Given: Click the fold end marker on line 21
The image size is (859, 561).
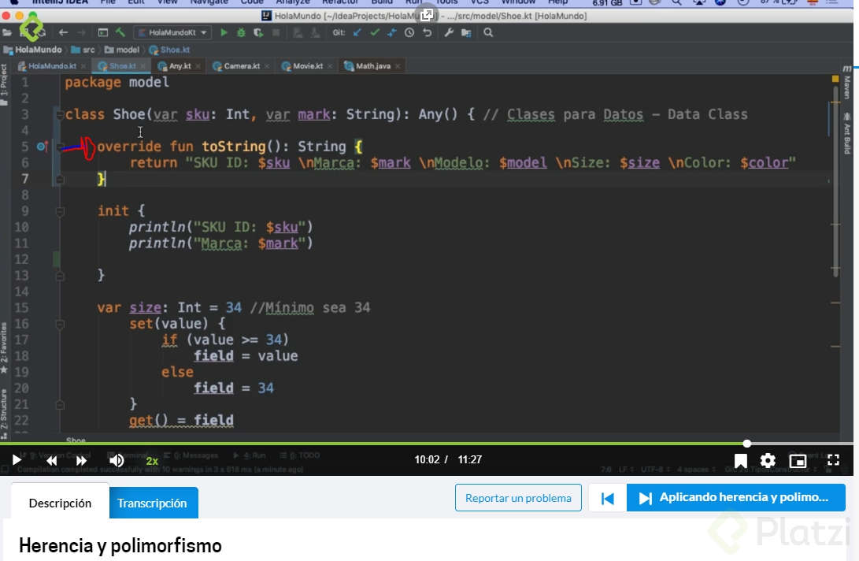Looking at the screenshot, I should [60, 405].
